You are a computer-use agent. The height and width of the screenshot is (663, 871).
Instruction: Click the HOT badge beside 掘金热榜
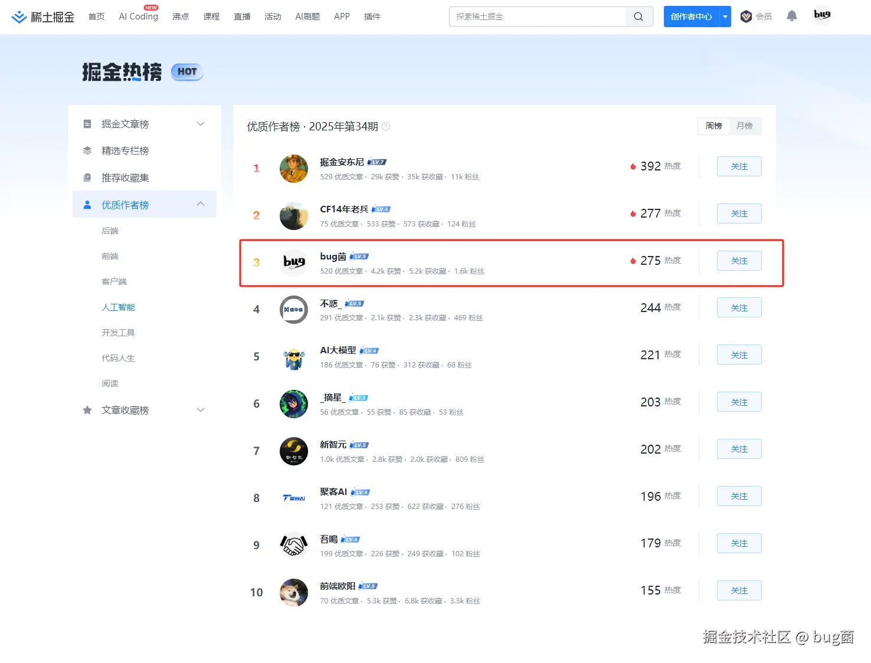186,72
